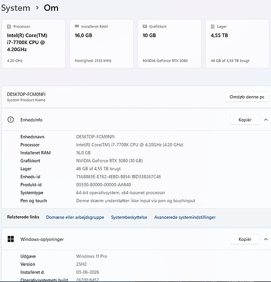Click the Enheds-id value text
Screen dimensions: 271x282
pyautogui.click(x=119, y=177)
